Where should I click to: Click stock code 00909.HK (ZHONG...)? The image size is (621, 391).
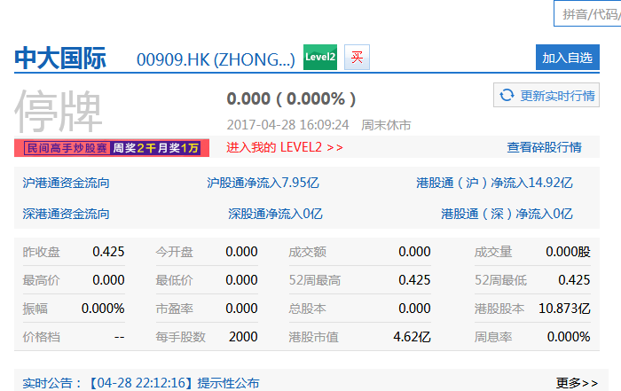coord(216,59)
